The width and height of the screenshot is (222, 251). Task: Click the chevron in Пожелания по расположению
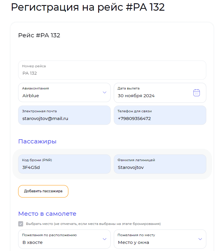[104, 239]
